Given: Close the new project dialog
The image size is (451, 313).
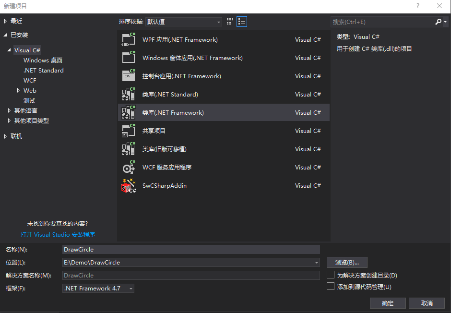Looking at the screenshot, I should 439,6.
